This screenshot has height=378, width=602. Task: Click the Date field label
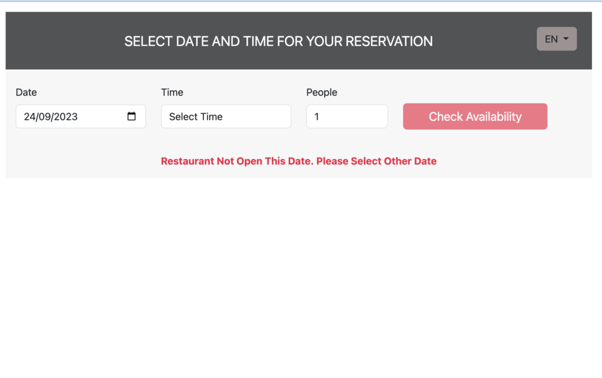(x=26, y=92)
